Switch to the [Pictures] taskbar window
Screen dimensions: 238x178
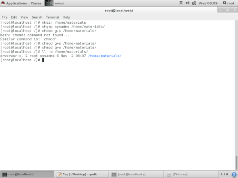click(x=191, y=174)
